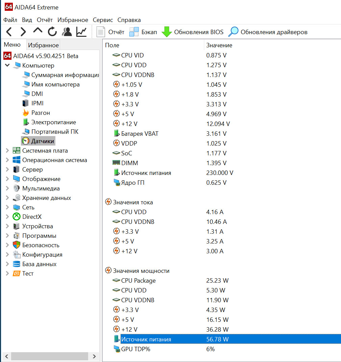This screenshot has height=362, width=341.
Task: Open Обновления BIOS
Action: [x=192, y=32]
